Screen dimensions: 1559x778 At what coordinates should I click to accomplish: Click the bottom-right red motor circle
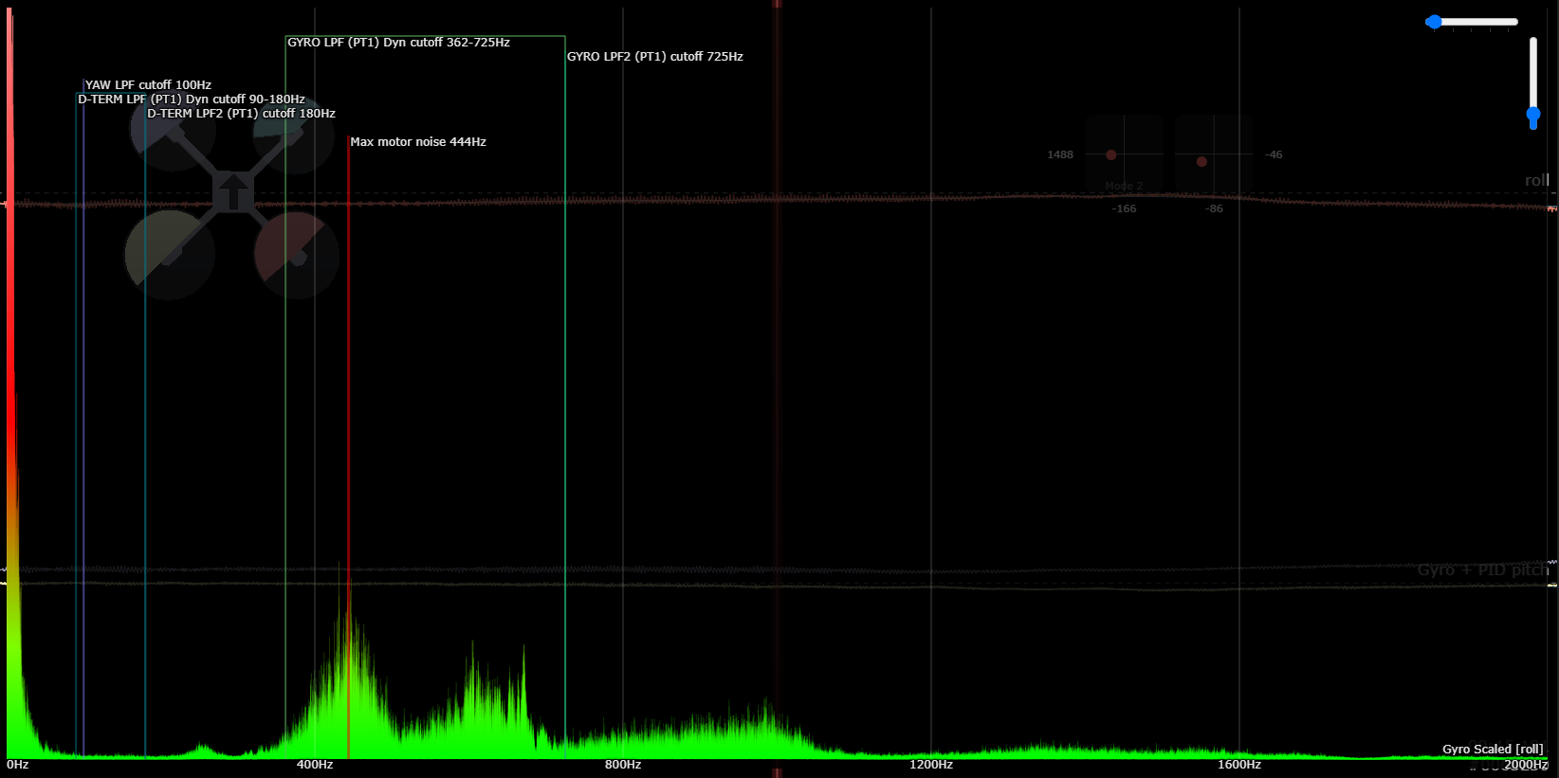tap(297, 255)
